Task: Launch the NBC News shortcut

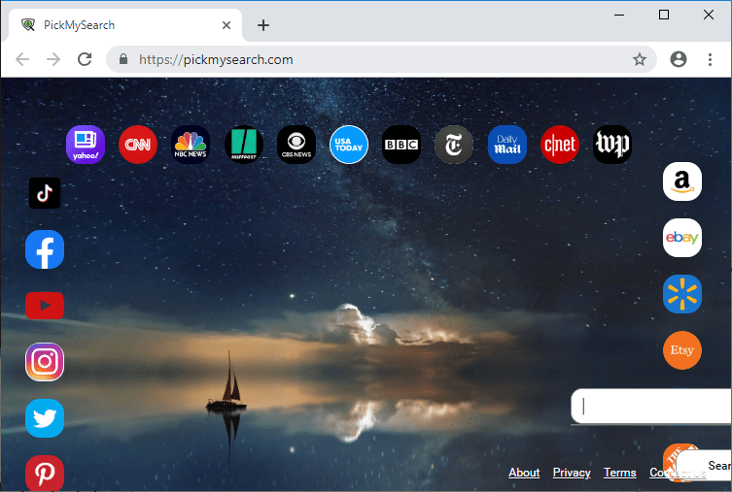Action: tap(191, 145)
